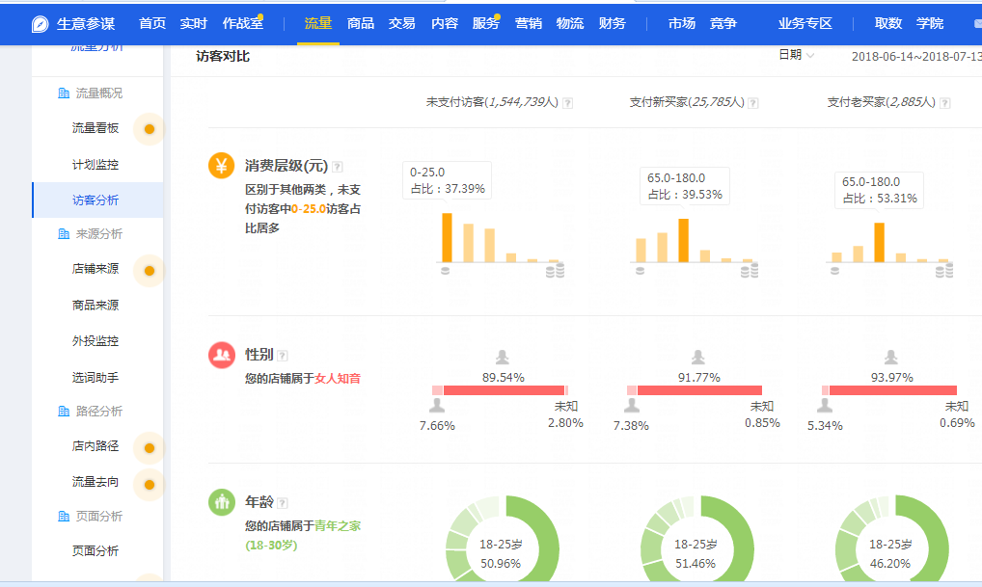Open the 日期 date dropdown
This screenshot has width=982, height=587.
[796, 56]
